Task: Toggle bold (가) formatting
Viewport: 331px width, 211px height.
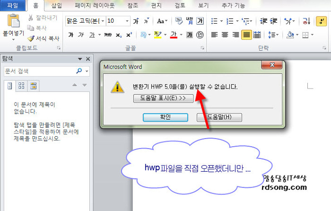Action: [x=71, y=35]
